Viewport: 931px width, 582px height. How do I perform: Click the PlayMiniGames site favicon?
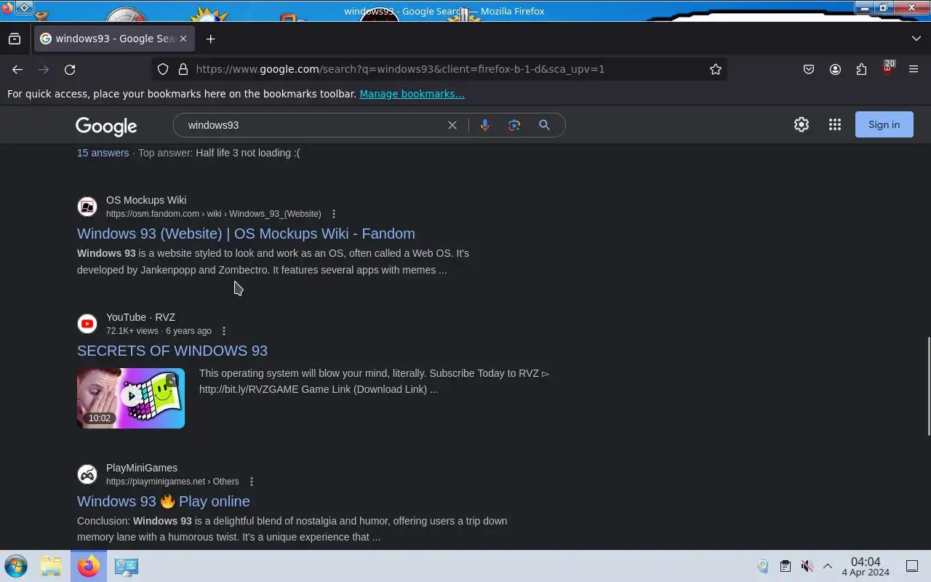(87, 474)
